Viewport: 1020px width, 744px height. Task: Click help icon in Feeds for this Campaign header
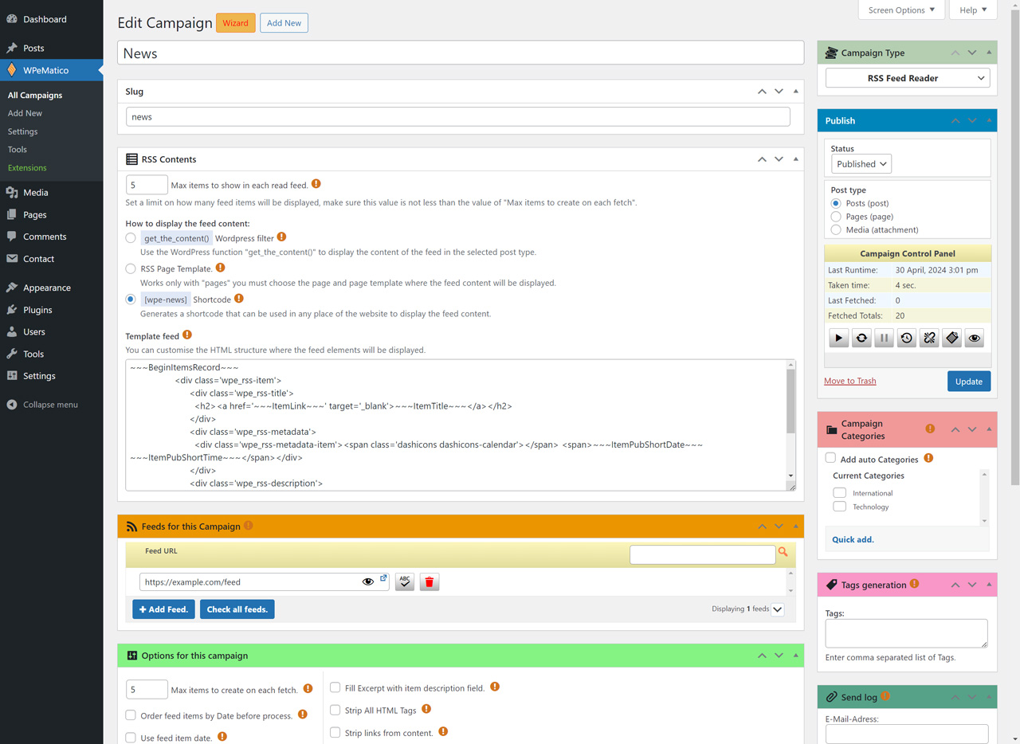(x=249, y=526)
